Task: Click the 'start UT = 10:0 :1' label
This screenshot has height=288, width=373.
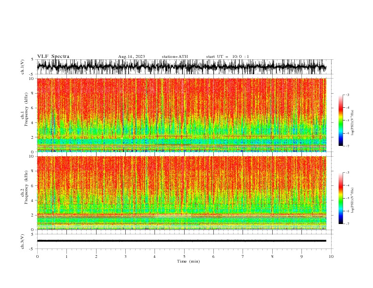Action: [x=227, y=56]
